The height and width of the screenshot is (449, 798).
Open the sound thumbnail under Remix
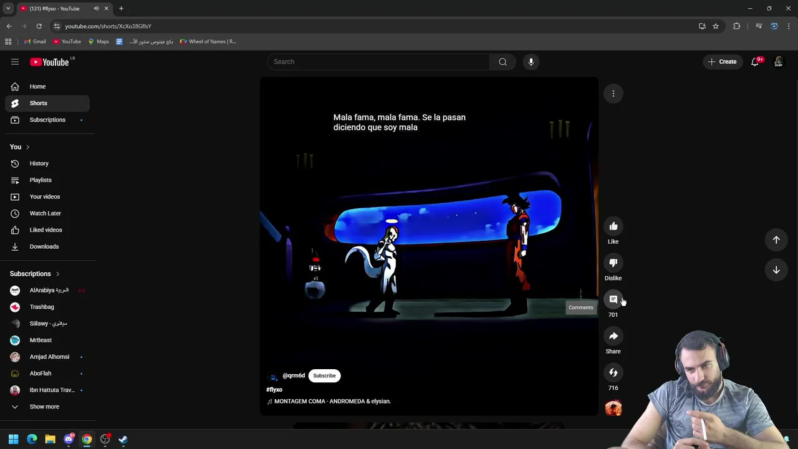point(613,408)
